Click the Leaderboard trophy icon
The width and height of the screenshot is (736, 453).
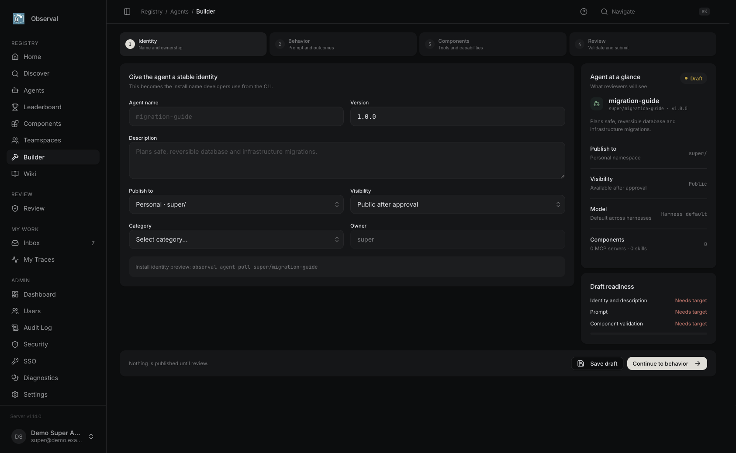[15, 107]
